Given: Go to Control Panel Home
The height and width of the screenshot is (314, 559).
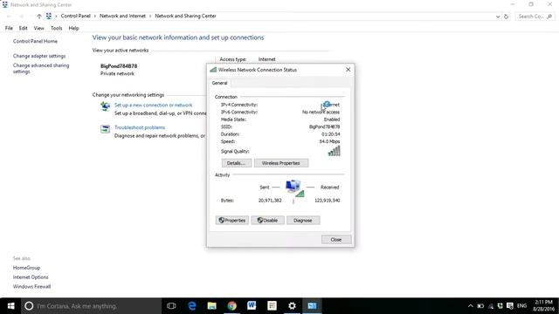Looking at the screenshot, I should pos(35,41).
